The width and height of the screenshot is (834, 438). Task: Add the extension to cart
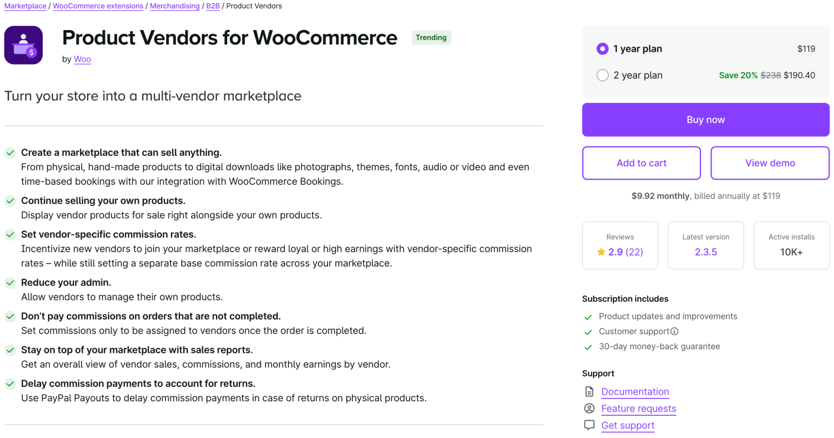(641, 163)
